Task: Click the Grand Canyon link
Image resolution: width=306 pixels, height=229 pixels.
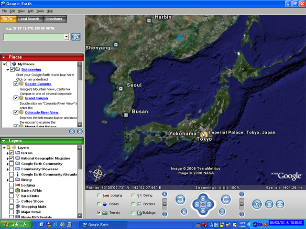Action: [x=36, y=98]
